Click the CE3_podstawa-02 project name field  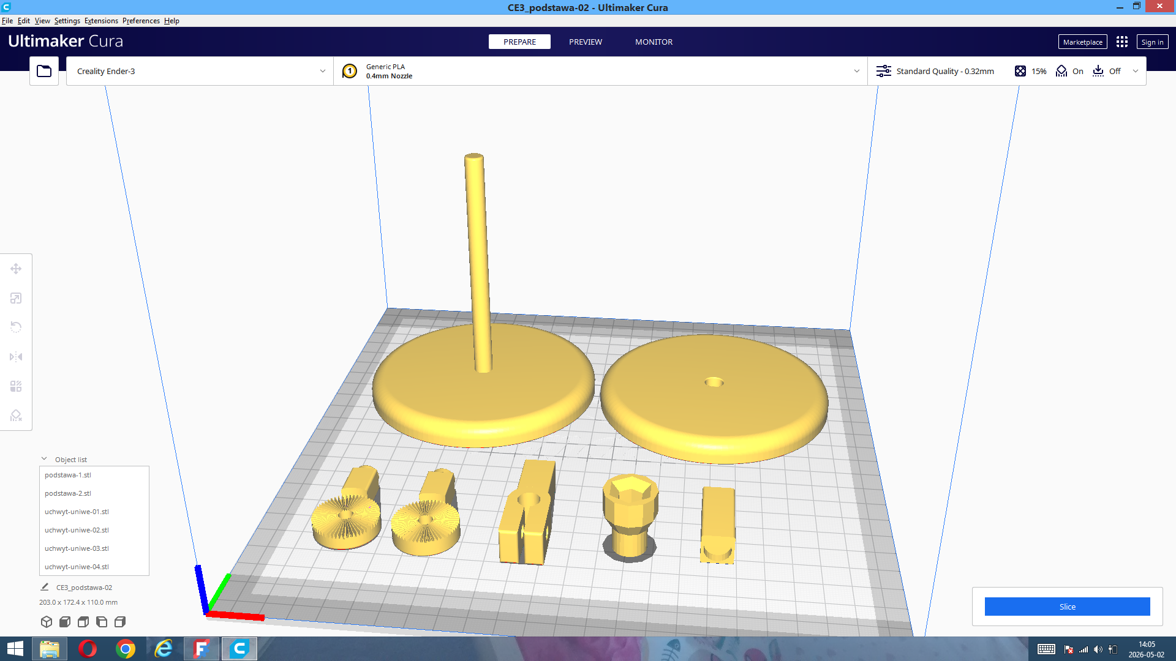(x=85, y=588)
